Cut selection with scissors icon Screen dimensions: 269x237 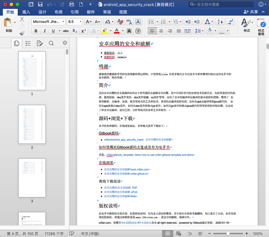click(22, 19)
